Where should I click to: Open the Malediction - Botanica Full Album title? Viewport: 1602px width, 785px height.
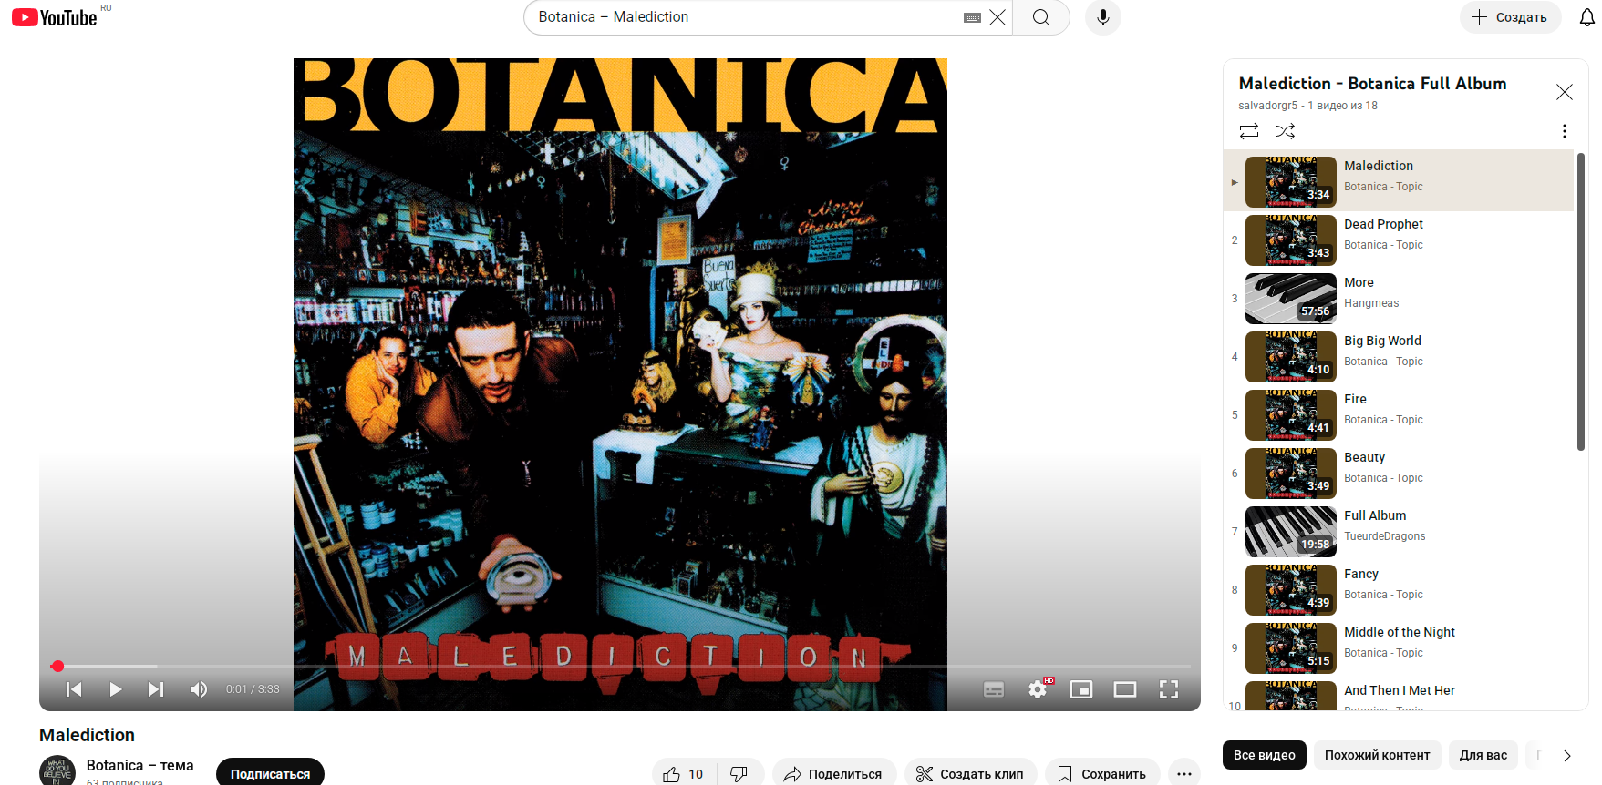(x=1372, y=83)
